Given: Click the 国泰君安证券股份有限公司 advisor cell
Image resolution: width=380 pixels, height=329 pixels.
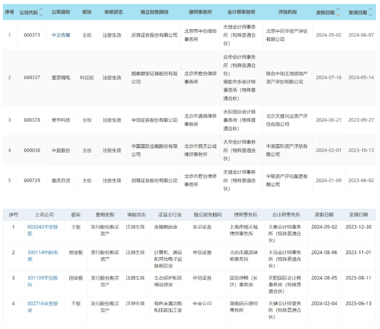Looking at the screenshot, I should (x=154, y=77).
